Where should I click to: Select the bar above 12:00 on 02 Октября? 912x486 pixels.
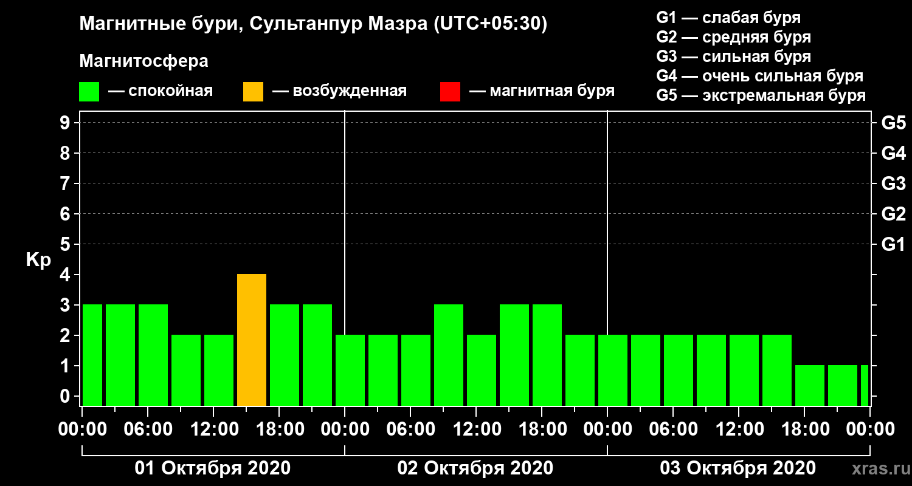click(x=482, y=371)
